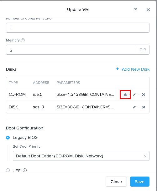Edit the CD-ROM disk with pencil icon

point(134,95)
